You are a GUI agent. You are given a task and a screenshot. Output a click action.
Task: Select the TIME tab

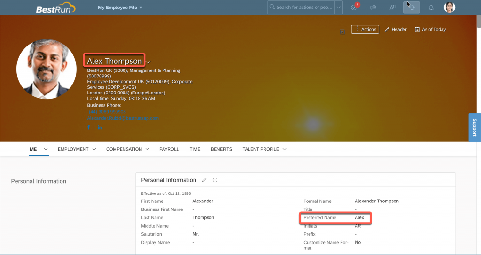pos(195,149)
